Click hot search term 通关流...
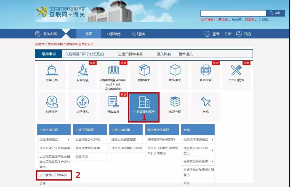 tap(224, 20)
